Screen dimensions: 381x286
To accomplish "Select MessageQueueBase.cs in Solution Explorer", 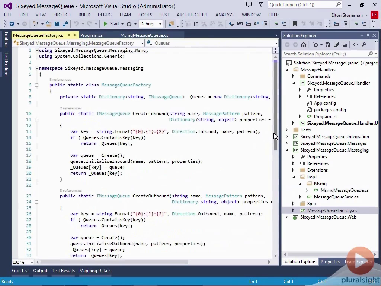I will pyautogui.click(x=336, y=197).
